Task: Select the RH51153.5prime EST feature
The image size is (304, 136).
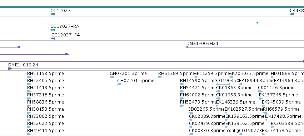Action: click(x=29, y=77)
